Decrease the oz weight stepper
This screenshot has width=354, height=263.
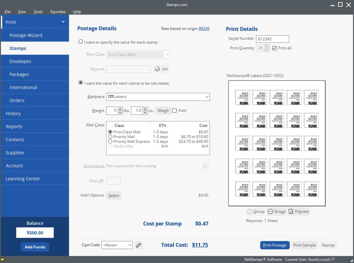145,112
